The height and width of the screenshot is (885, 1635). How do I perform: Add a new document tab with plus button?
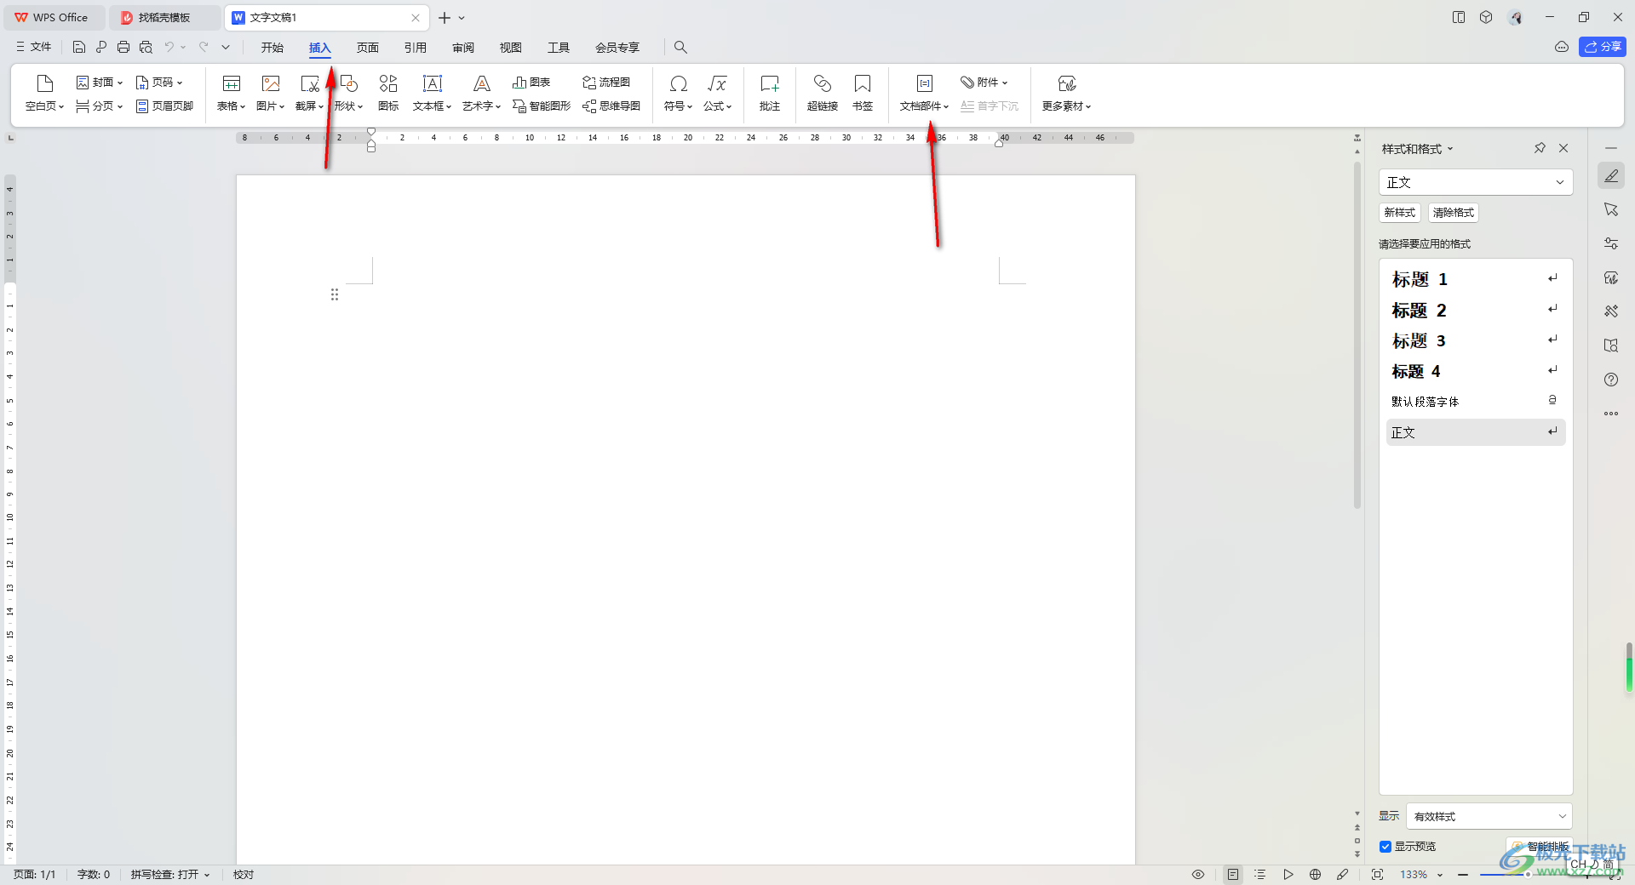(445, 17)
